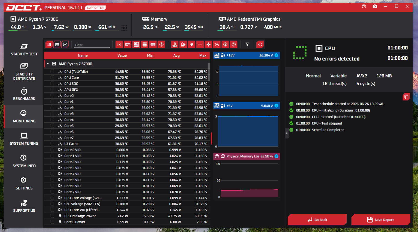Tick the CPU Package Power checkbox
This screenshot has width=418, height=232.
click(52, 216)
